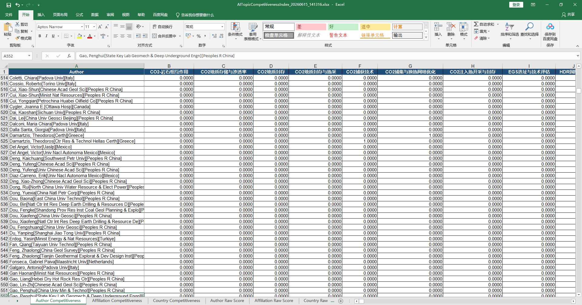The width and height of the screenshot is (582, 305).
Task: Center text horizontally icon
Action: pos(122,36)
